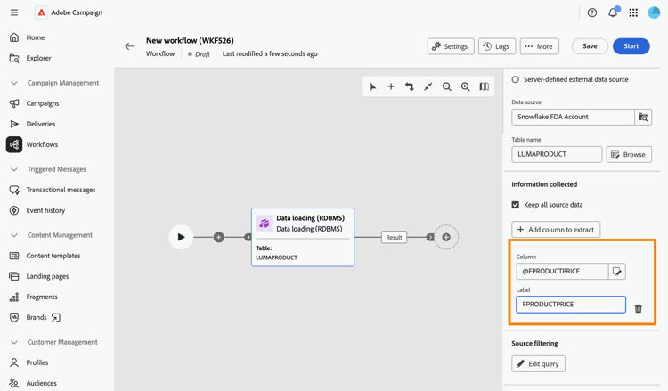The width and height of the screenshot is (668, 391).
Task: Select the pointer selection tool on canvas
Action: pos(372,86)
